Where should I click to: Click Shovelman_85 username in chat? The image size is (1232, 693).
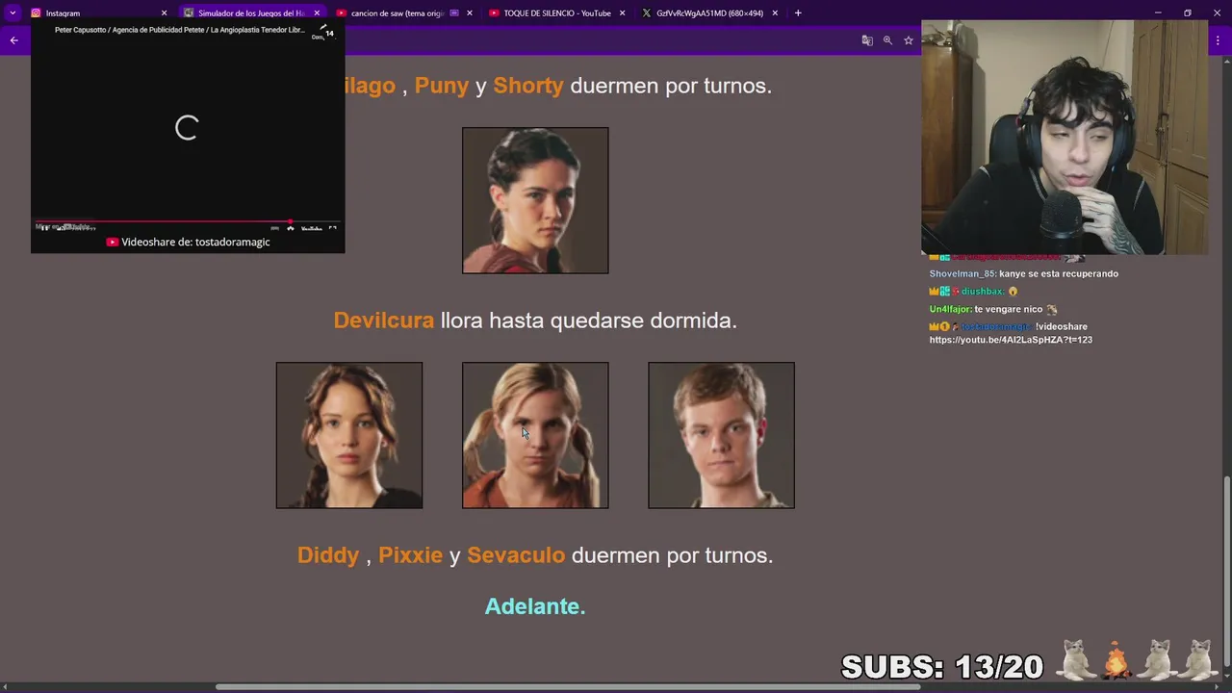coord(962,274)
